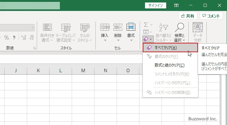Open テーブルとして書式設定 format as table
The image size is (227, 125).
66,32
